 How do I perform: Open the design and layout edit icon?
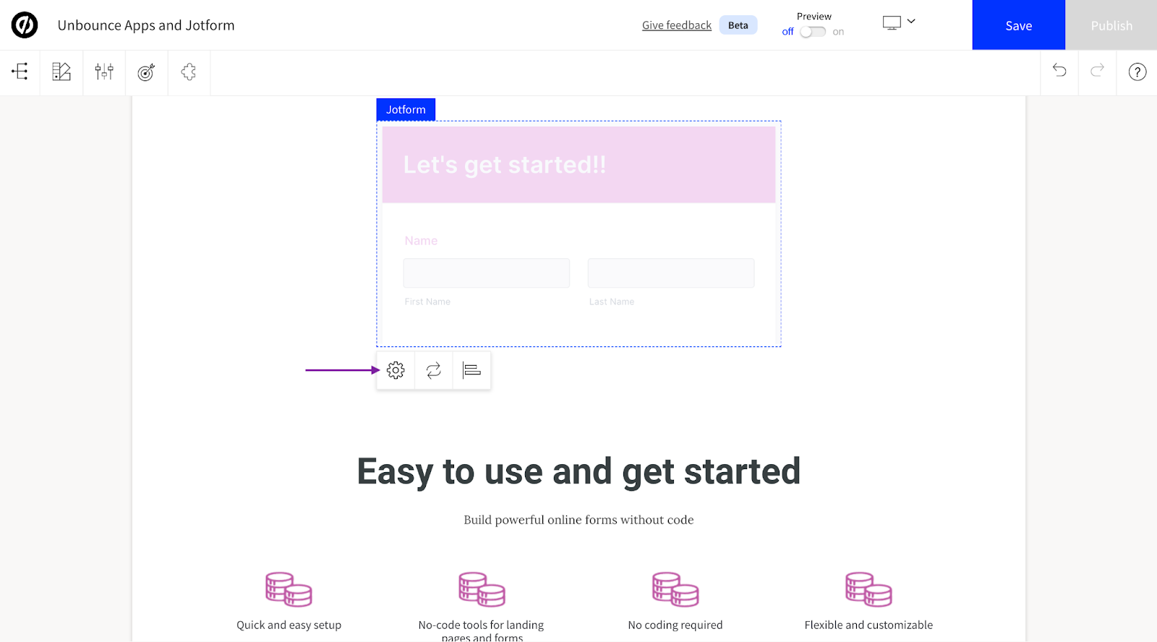click(61, 72)
